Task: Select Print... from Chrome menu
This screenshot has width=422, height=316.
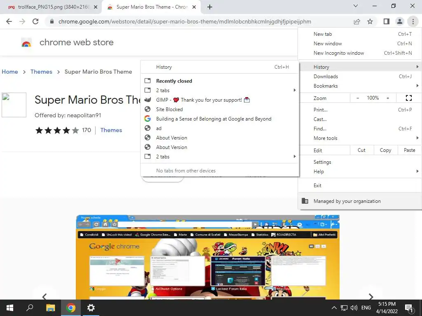Action: pyautogui.click(x=359, y=109)
